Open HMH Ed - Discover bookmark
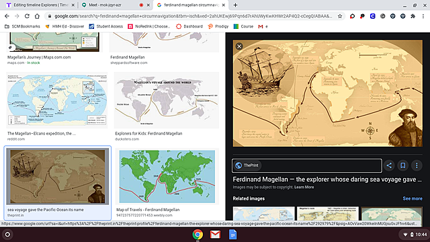The height and width of the screenshot is (242, 430). pos(64,26)
